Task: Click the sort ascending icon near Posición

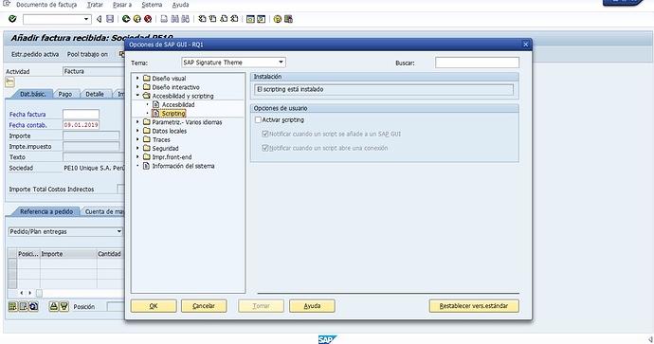Action: (x=53, y=306)
